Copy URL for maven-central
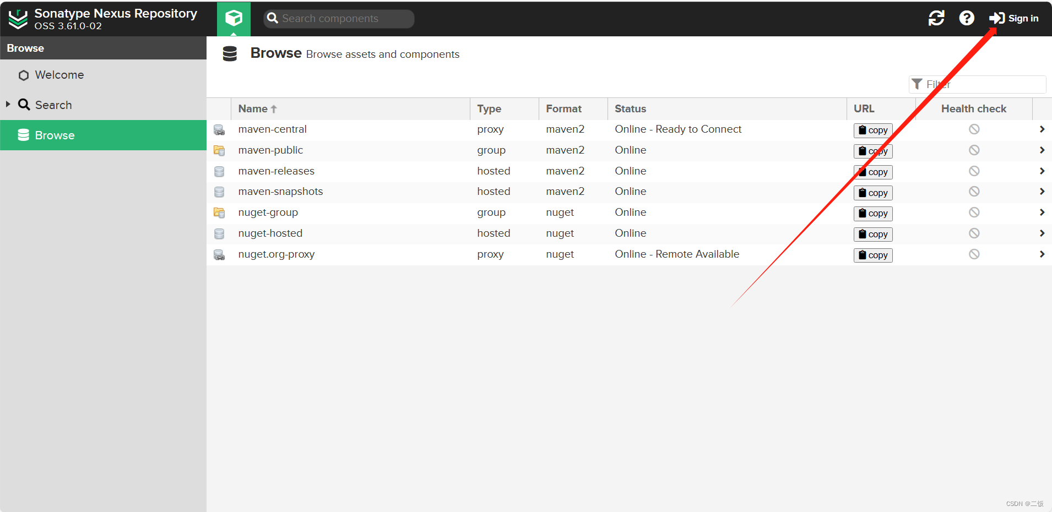 tap(873, 130)
